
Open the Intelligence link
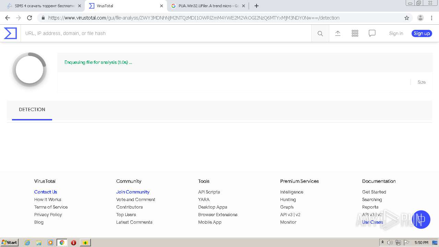[x=292, y=192]
